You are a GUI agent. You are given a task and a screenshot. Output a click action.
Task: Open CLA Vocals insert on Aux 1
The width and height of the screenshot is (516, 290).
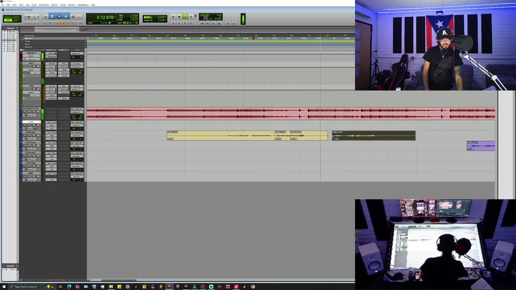tap(51, 76)
